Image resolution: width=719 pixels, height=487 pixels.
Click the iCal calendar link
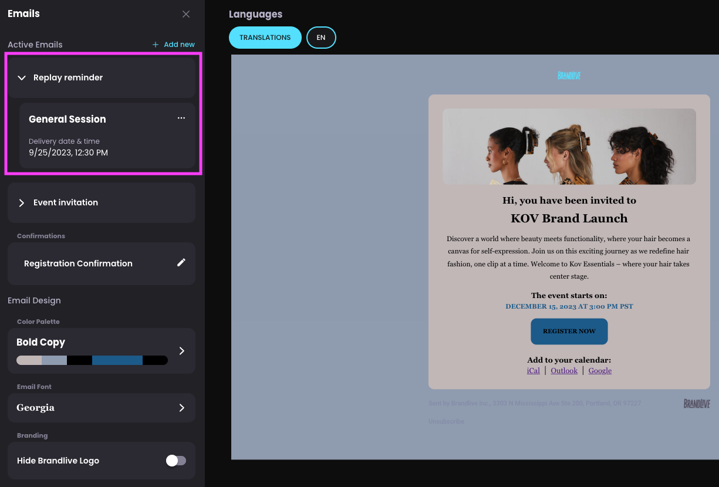point(534,371)
